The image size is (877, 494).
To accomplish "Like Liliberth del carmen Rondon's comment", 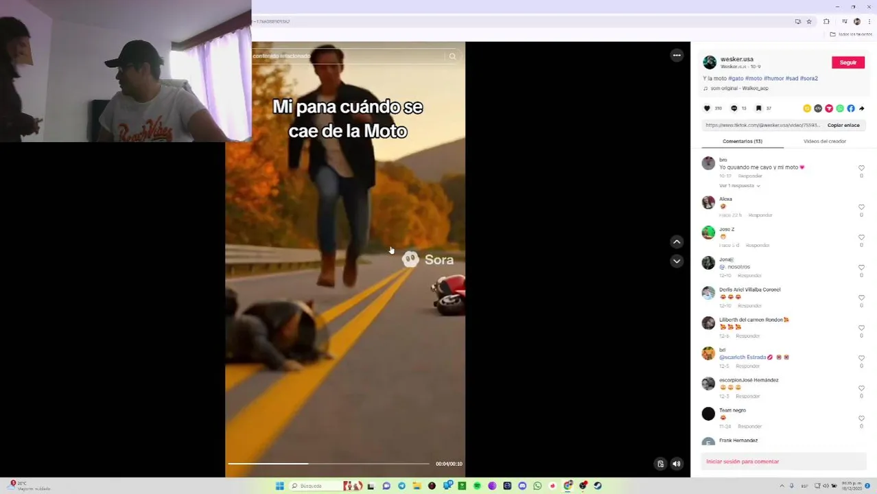I will pos(861,328).
